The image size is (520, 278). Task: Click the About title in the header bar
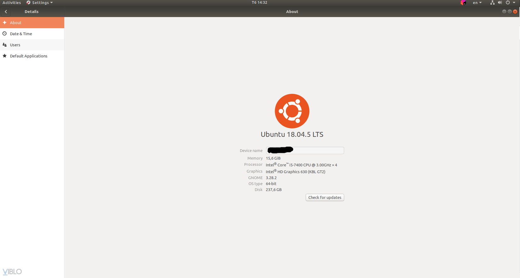tap(292, 12)
